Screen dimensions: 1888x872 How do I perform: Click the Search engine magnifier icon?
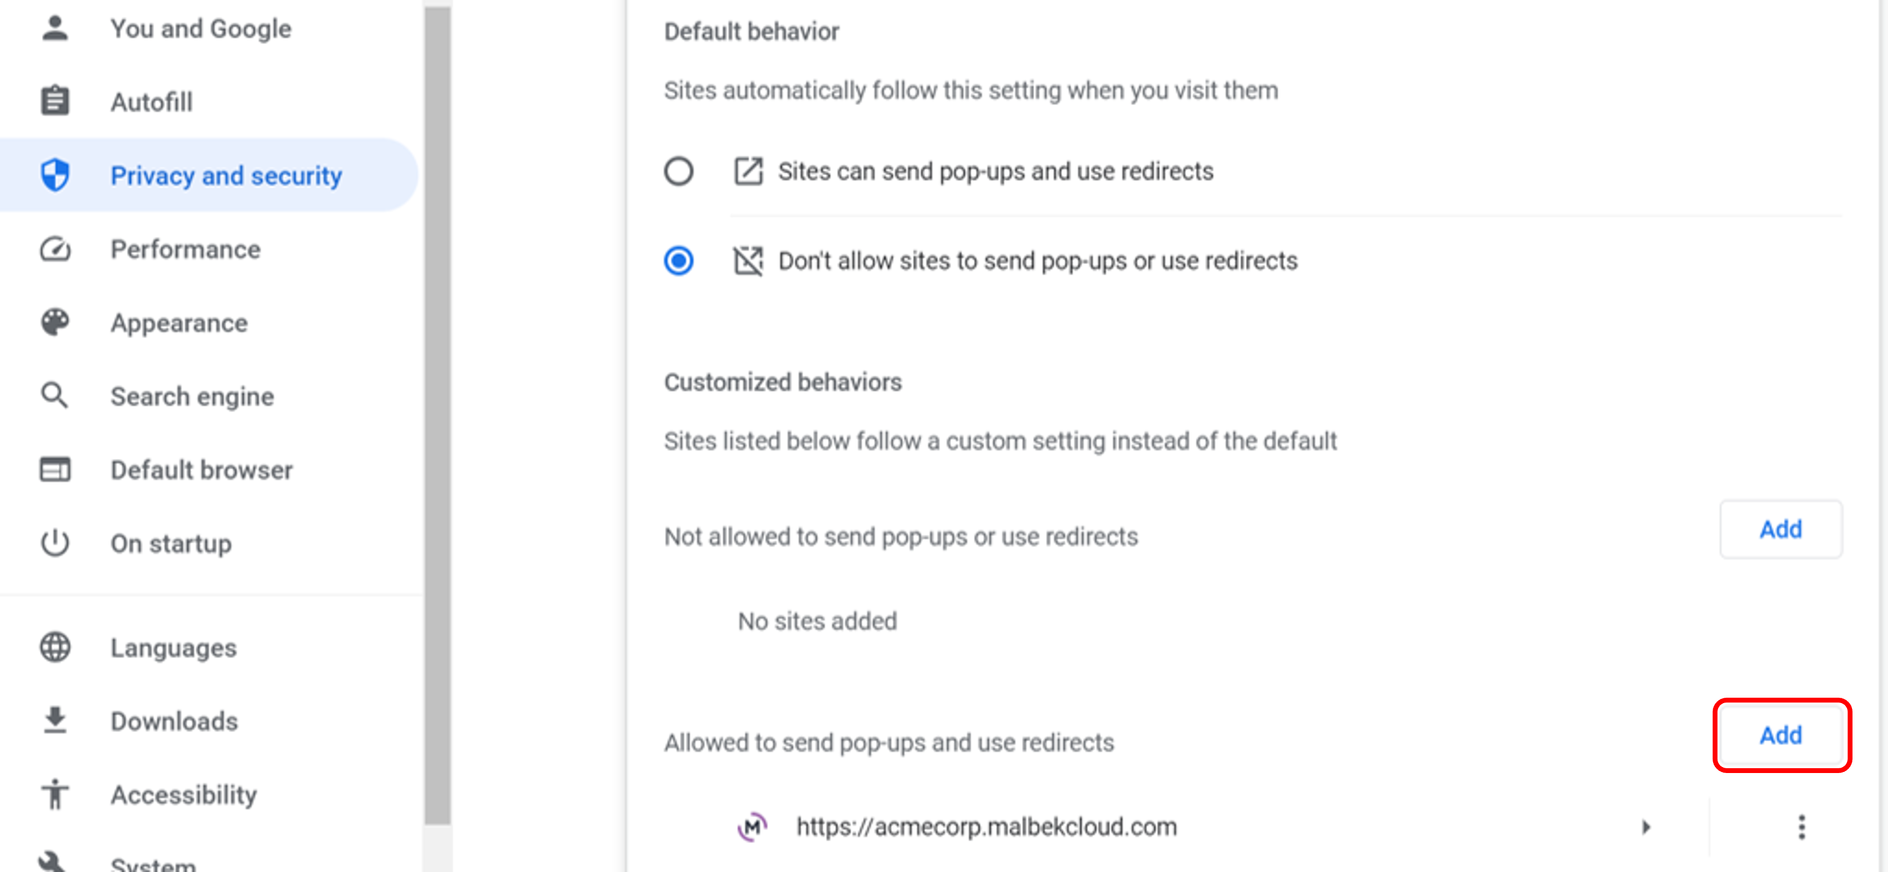pos(55,396)
